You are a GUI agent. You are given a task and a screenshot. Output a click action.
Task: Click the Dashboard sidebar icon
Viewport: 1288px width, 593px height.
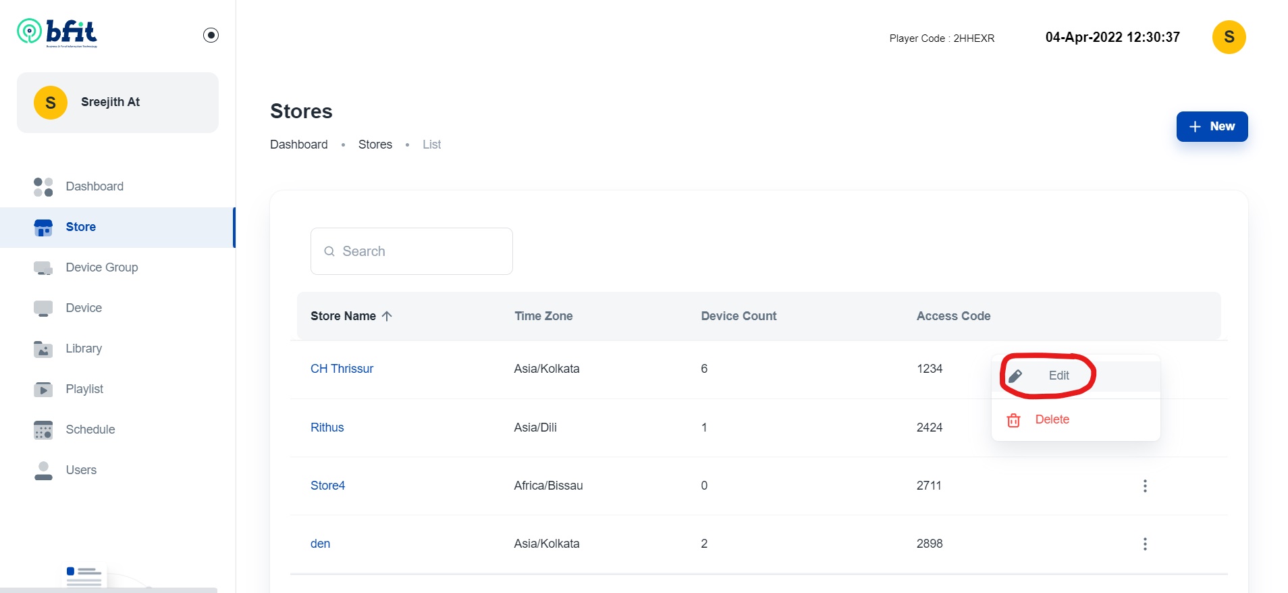tap(43, 187)
